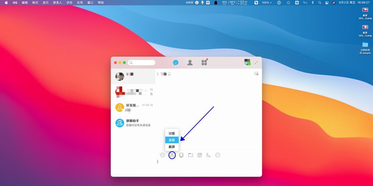Image resolution: width=373 pixels, height=186 pixels.
Task: Switch to the Contacts person tab
Action: [x=190, y=63]
